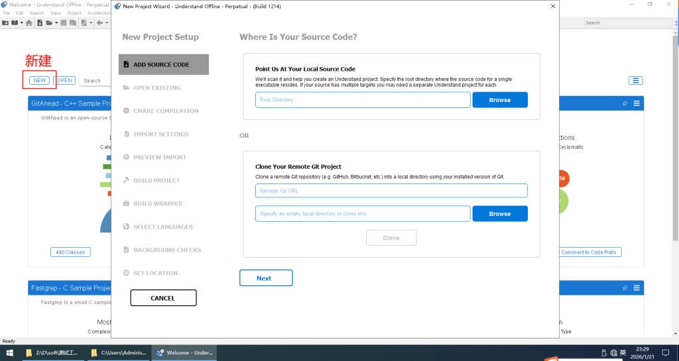Select ADD SOURCE CODE step in wizard sidebar
The image size is (679, 361).
point(164,65)
